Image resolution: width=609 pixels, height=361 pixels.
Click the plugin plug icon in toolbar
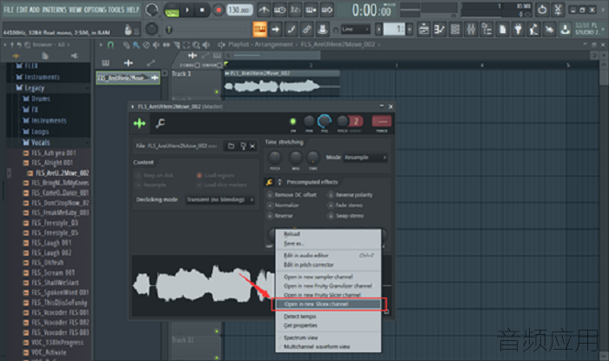coord(518,29)
